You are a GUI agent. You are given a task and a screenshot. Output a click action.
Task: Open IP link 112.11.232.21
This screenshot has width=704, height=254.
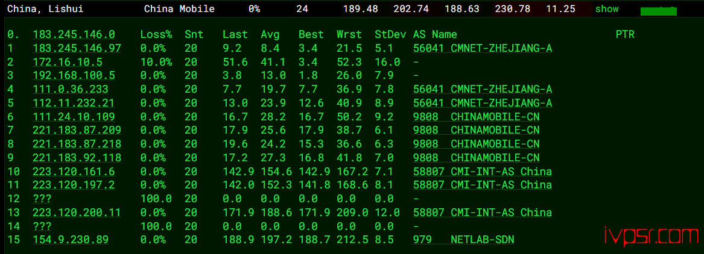(x=74, y=103)
